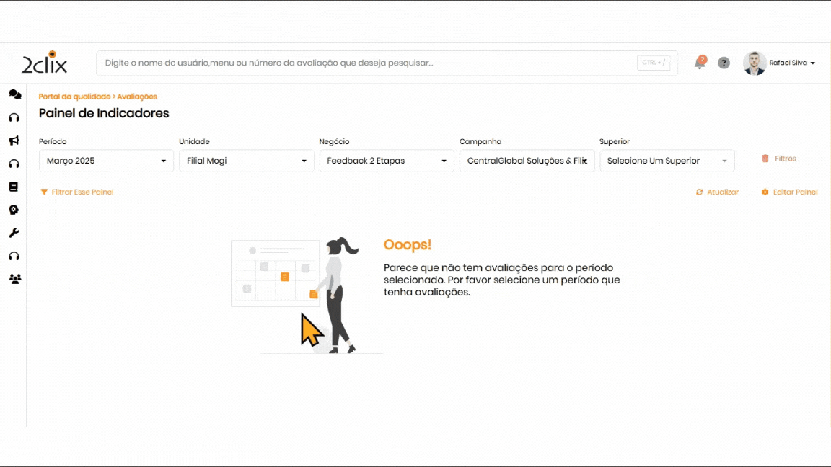Open the book icon in the sidebar

point(14,187)
